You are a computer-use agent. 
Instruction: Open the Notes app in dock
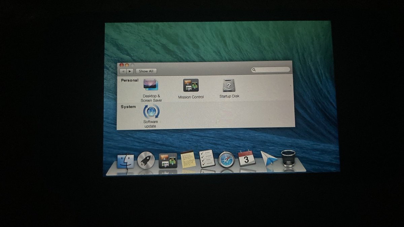point(188,159)
